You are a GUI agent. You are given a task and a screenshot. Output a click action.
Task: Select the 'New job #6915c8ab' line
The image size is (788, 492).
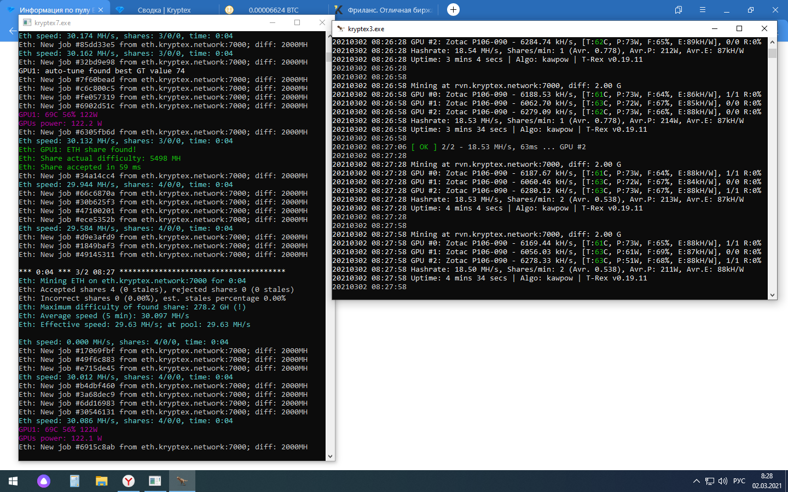coord(163,447)
